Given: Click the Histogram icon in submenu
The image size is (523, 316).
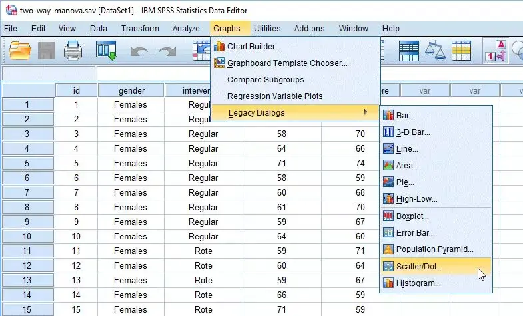Looking at the screenshot, I should [x=388, y=283].
